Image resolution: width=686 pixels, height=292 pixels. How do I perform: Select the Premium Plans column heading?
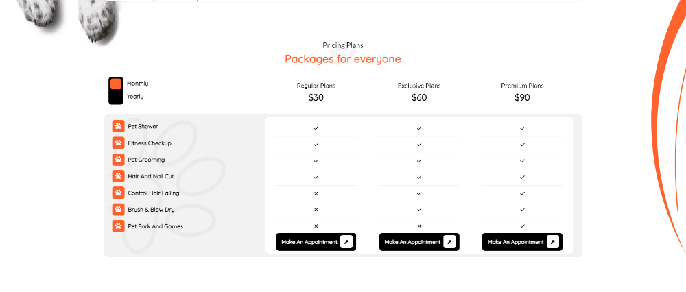tap(522, 86)
